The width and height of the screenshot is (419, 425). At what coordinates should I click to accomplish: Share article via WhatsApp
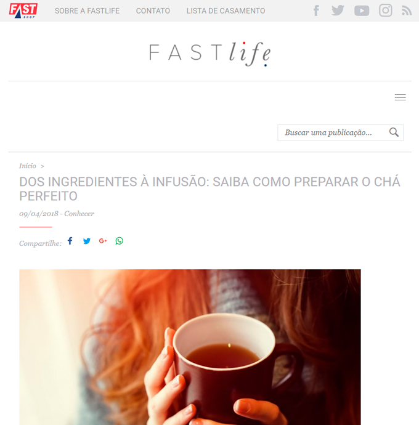120,241
